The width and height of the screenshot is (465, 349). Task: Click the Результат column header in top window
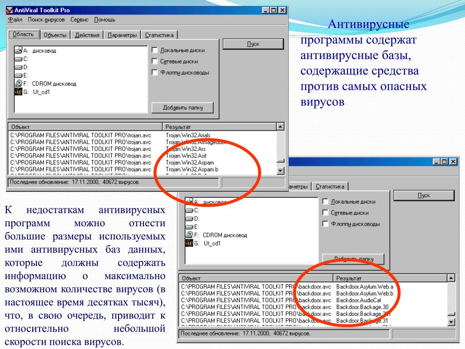(x=219, y=127)
